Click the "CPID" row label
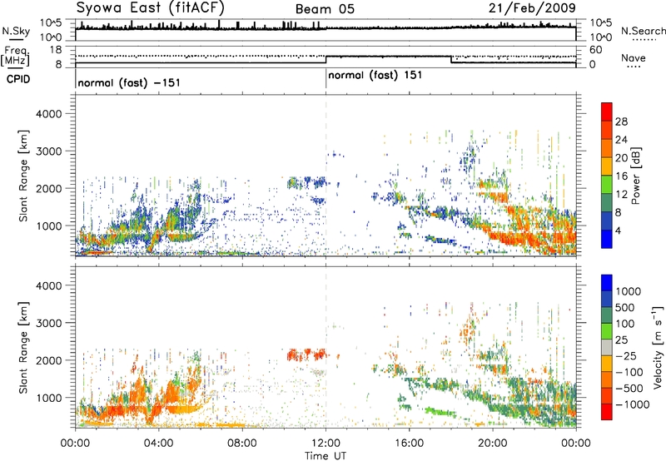The width and height of the screenshot is (666, 461). pos(17,79)
